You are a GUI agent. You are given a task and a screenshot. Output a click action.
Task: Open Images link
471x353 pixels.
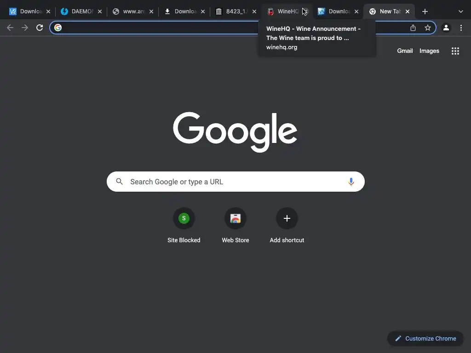click(x=429, y=51)
